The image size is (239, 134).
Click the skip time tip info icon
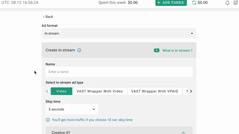coord(48,120)
